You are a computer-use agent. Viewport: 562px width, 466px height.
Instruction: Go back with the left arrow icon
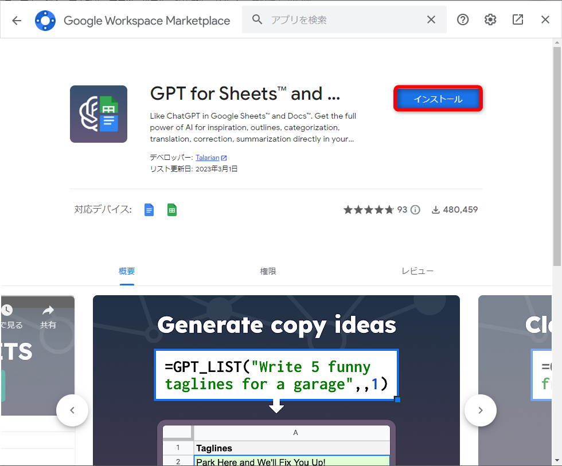coord(17,21)
